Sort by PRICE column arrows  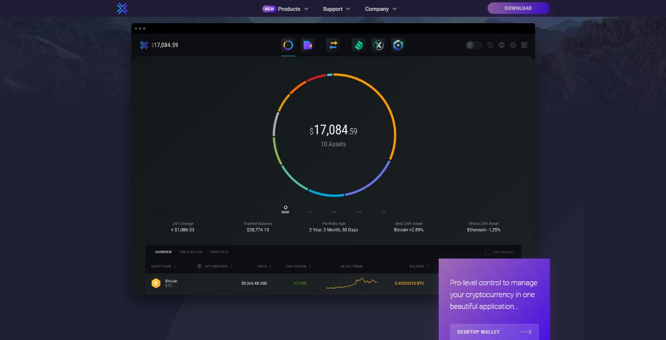tap(271, 266)
